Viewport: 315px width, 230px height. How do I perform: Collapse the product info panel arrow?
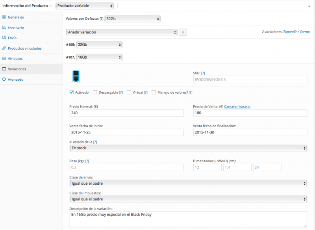[309, 6]
